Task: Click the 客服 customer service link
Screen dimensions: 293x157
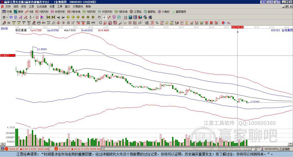Action: point(264,2)
